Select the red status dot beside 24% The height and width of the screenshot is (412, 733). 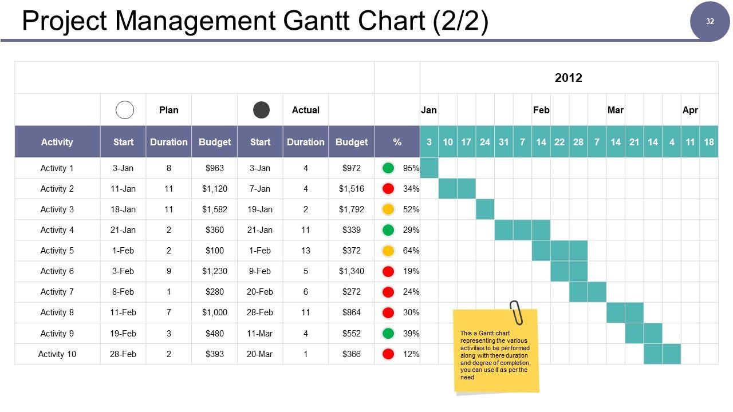pyautogui.click(x=388, y=292)
